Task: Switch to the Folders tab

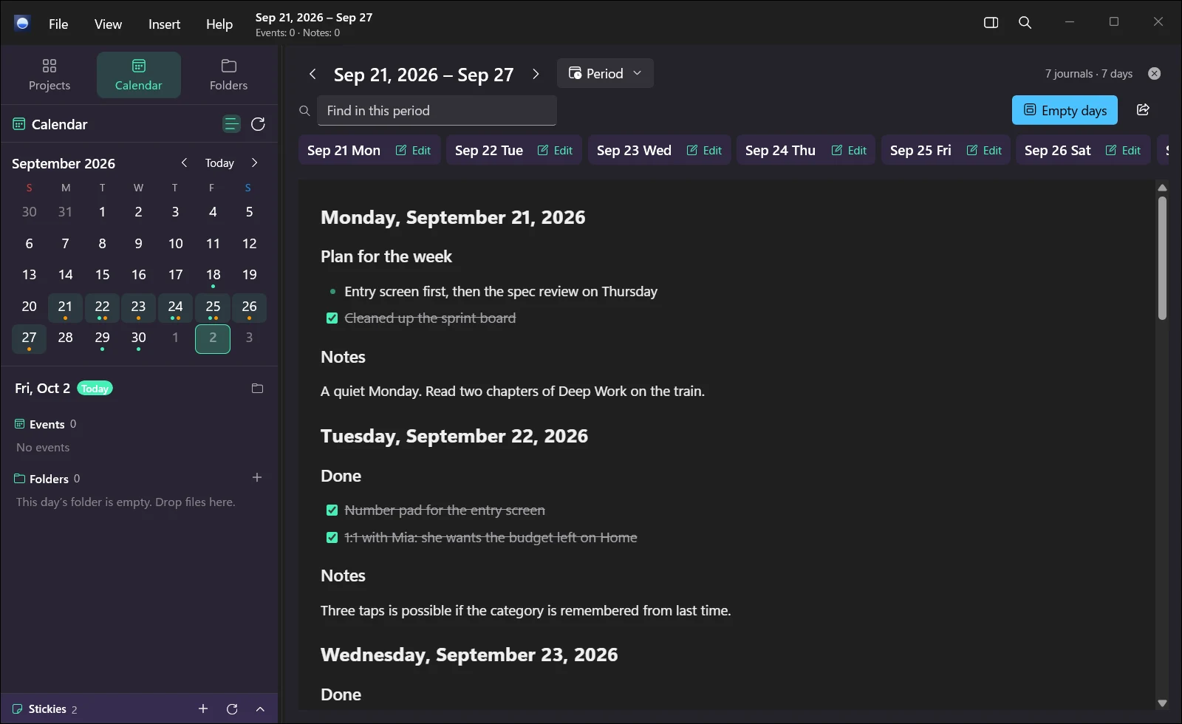Action: coord(228,75)
